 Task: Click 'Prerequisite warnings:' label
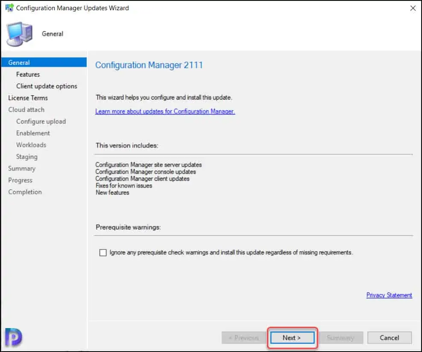[x=128, y=227]
